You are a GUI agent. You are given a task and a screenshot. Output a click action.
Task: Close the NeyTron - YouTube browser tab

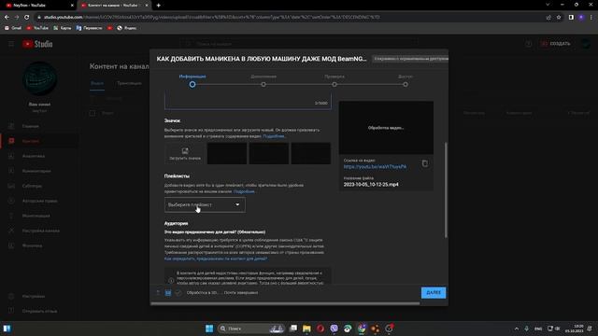click(x=72, y=6)
